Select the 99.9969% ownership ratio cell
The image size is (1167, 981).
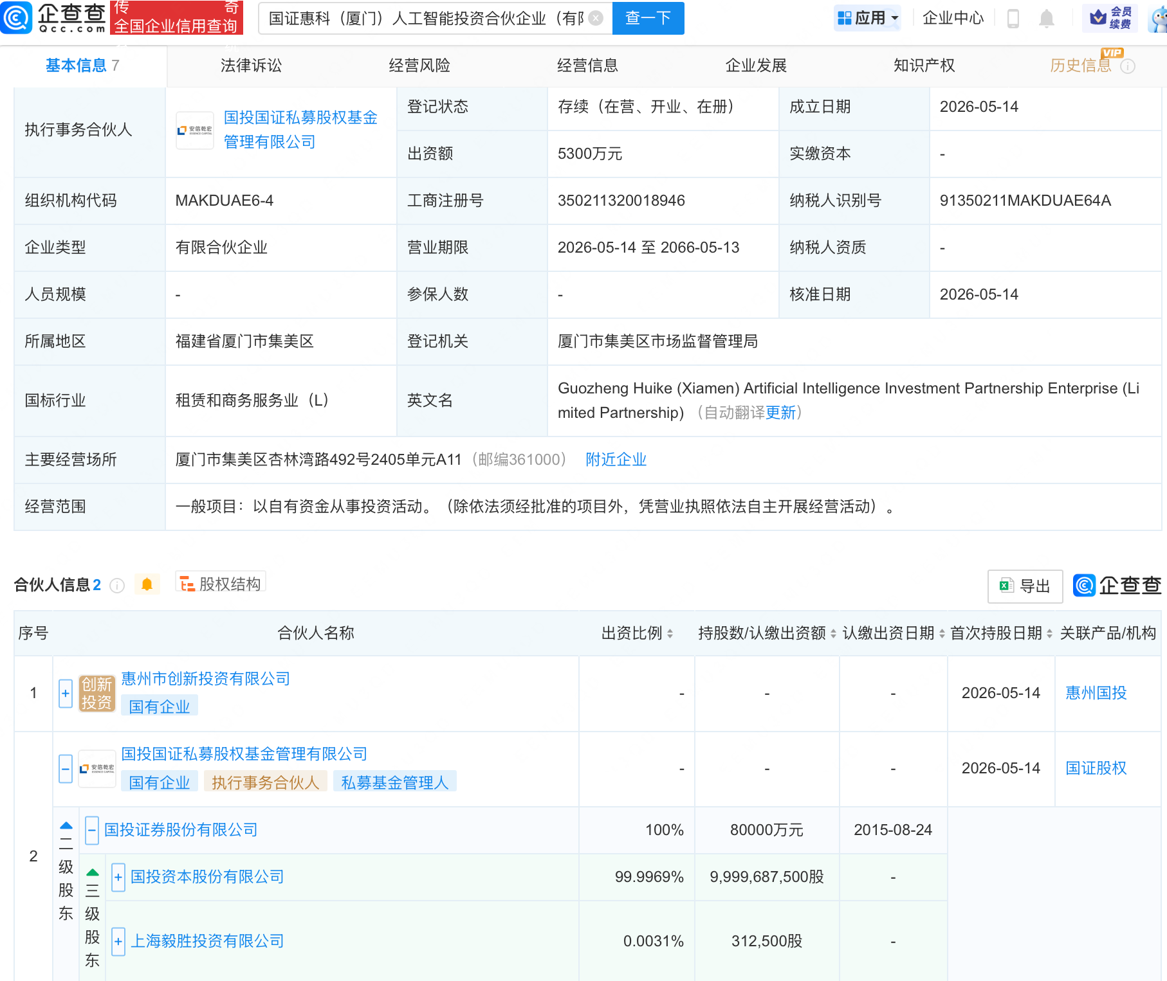point(649,877)
